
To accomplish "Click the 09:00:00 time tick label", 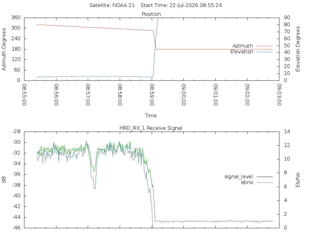I will [x=184, y=95].
